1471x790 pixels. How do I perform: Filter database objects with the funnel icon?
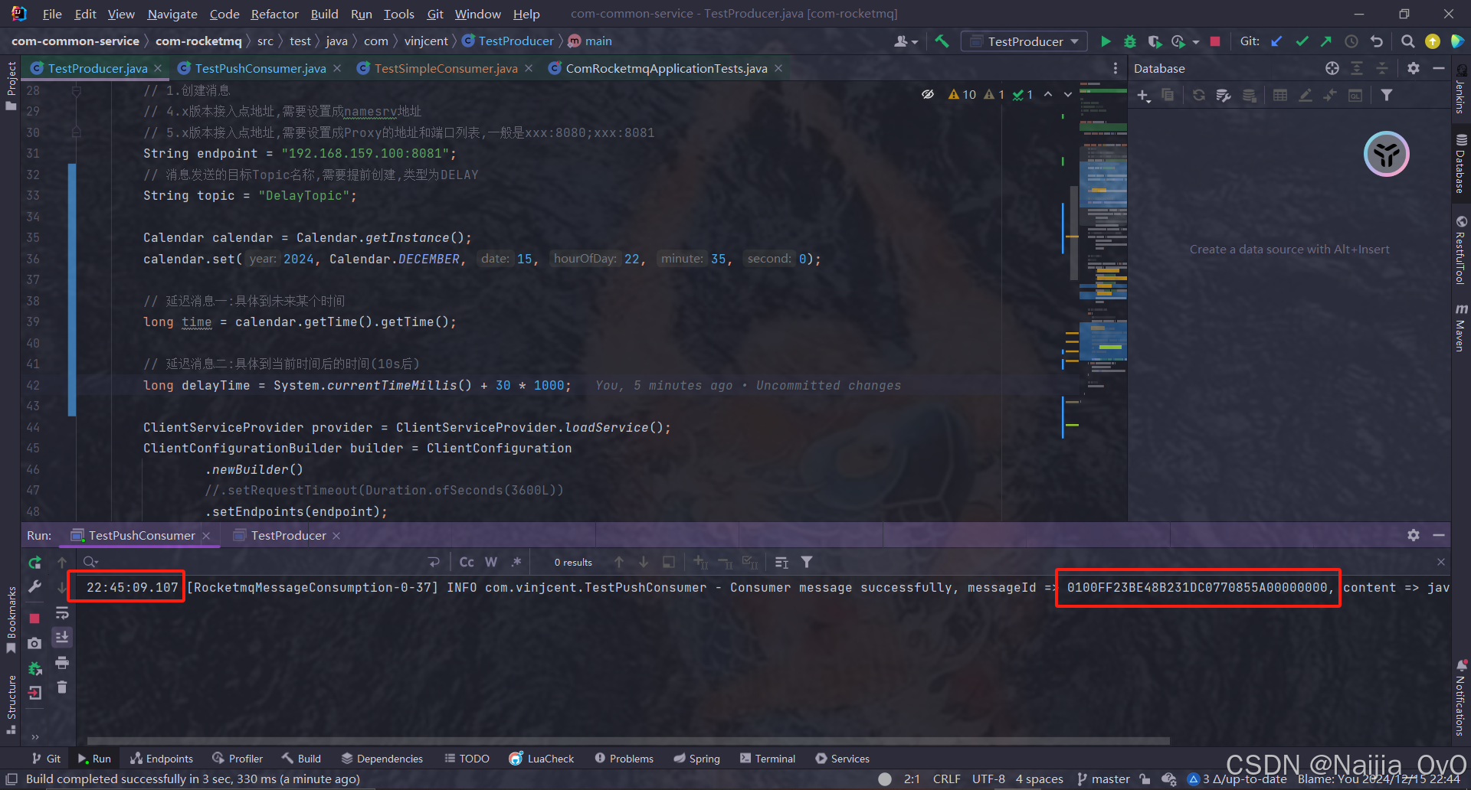coord(1387,95)
